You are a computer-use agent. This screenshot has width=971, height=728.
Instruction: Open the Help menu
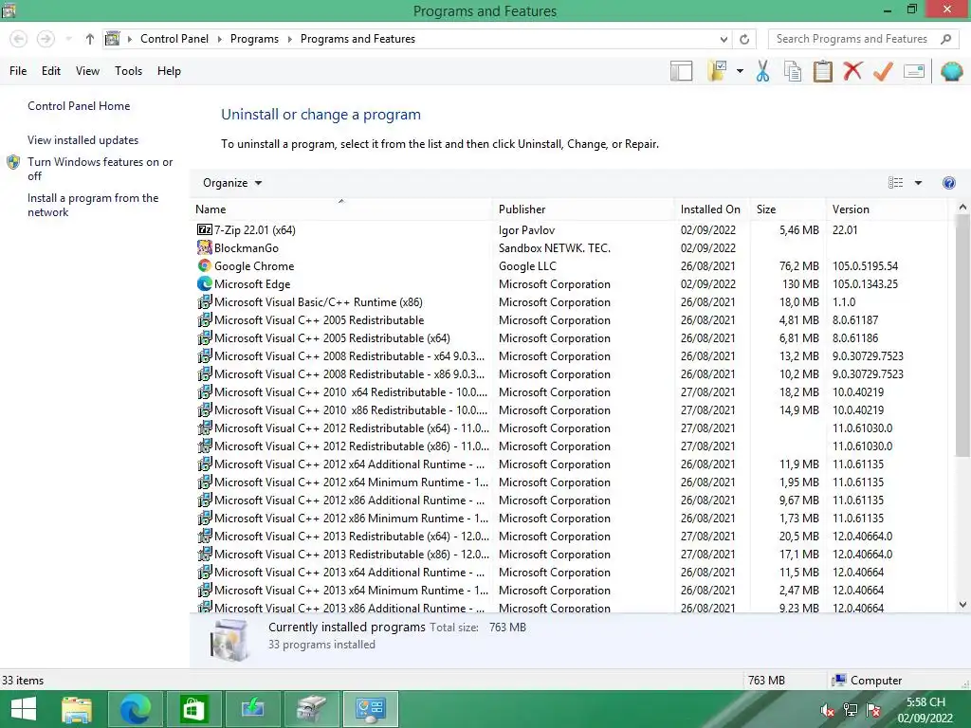169,71
